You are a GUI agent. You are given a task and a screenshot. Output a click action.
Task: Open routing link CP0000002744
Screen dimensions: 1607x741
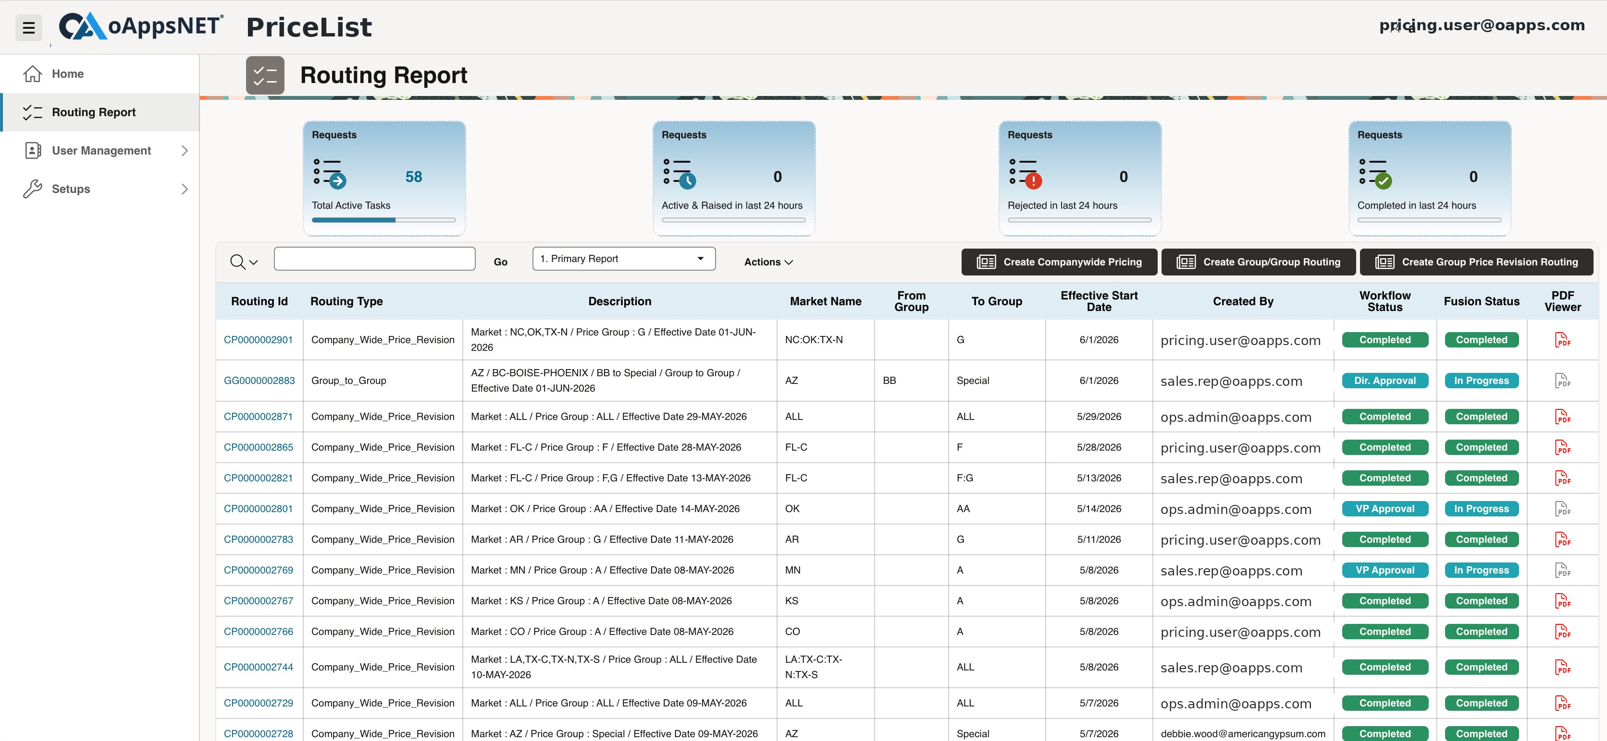258,668
